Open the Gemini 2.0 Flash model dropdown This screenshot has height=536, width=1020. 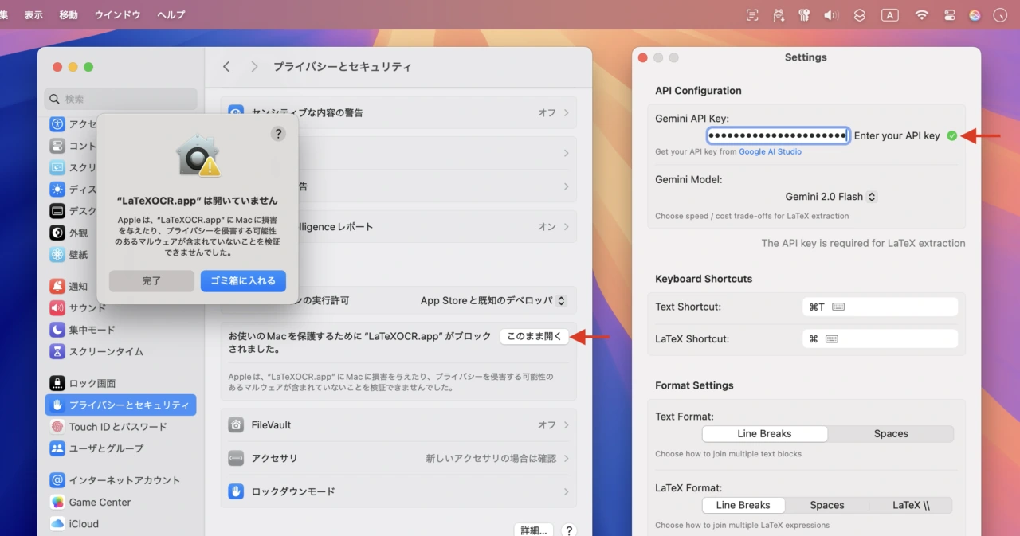(830, 197)
